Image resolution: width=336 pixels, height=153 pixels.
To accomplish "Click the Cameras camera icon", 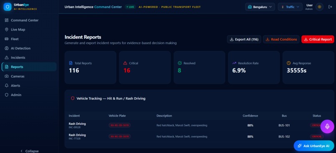I will tap(6, 76).
